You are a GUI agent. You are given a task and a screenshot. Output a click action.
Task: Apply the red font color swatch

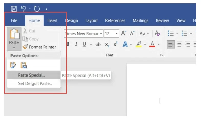point(152,44)
